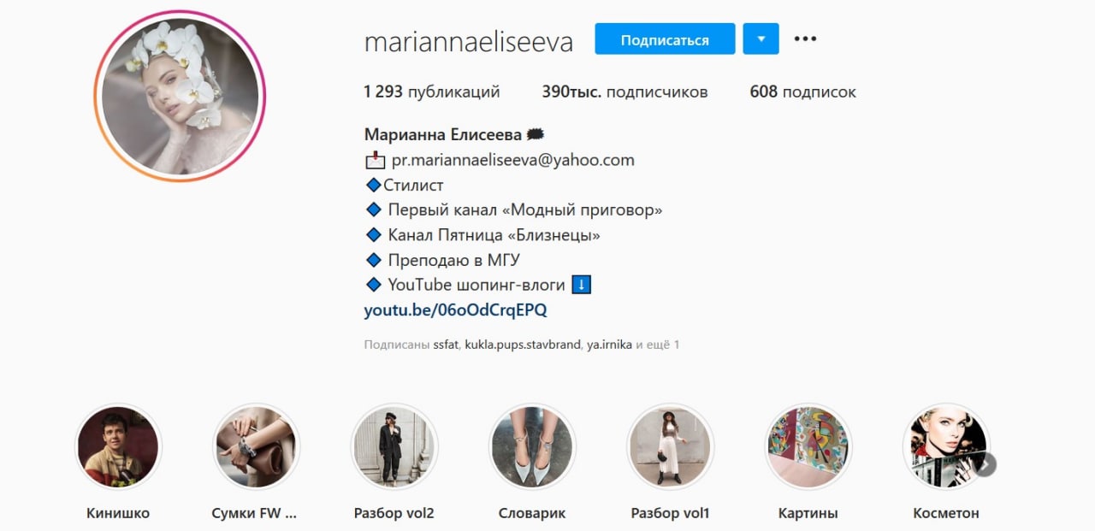Open the Картины highlight
This screenshot has height=531, width=1095.
[x=808, y=446]
